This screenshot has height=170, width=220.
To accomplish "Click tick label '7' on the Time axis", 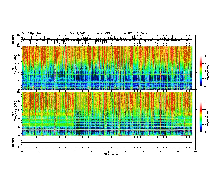I will pos(143,152).
